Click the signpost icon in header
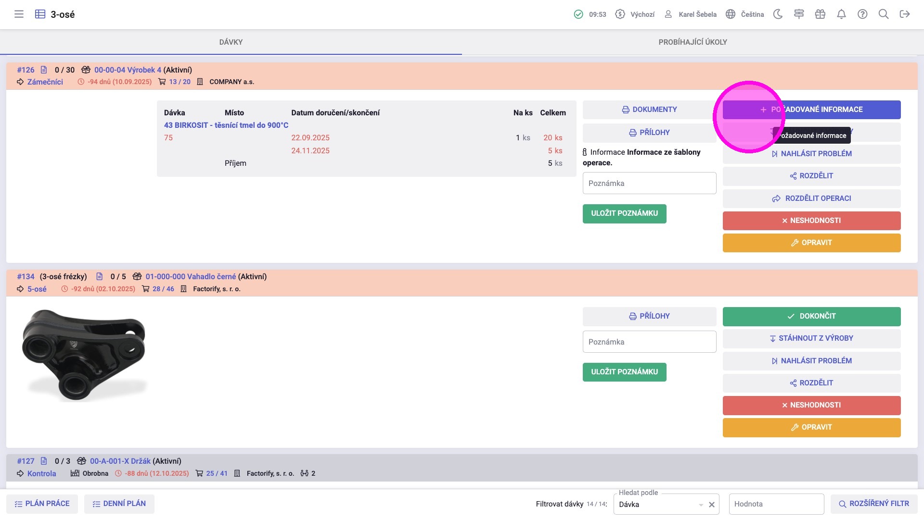 [x=799, y=14]
